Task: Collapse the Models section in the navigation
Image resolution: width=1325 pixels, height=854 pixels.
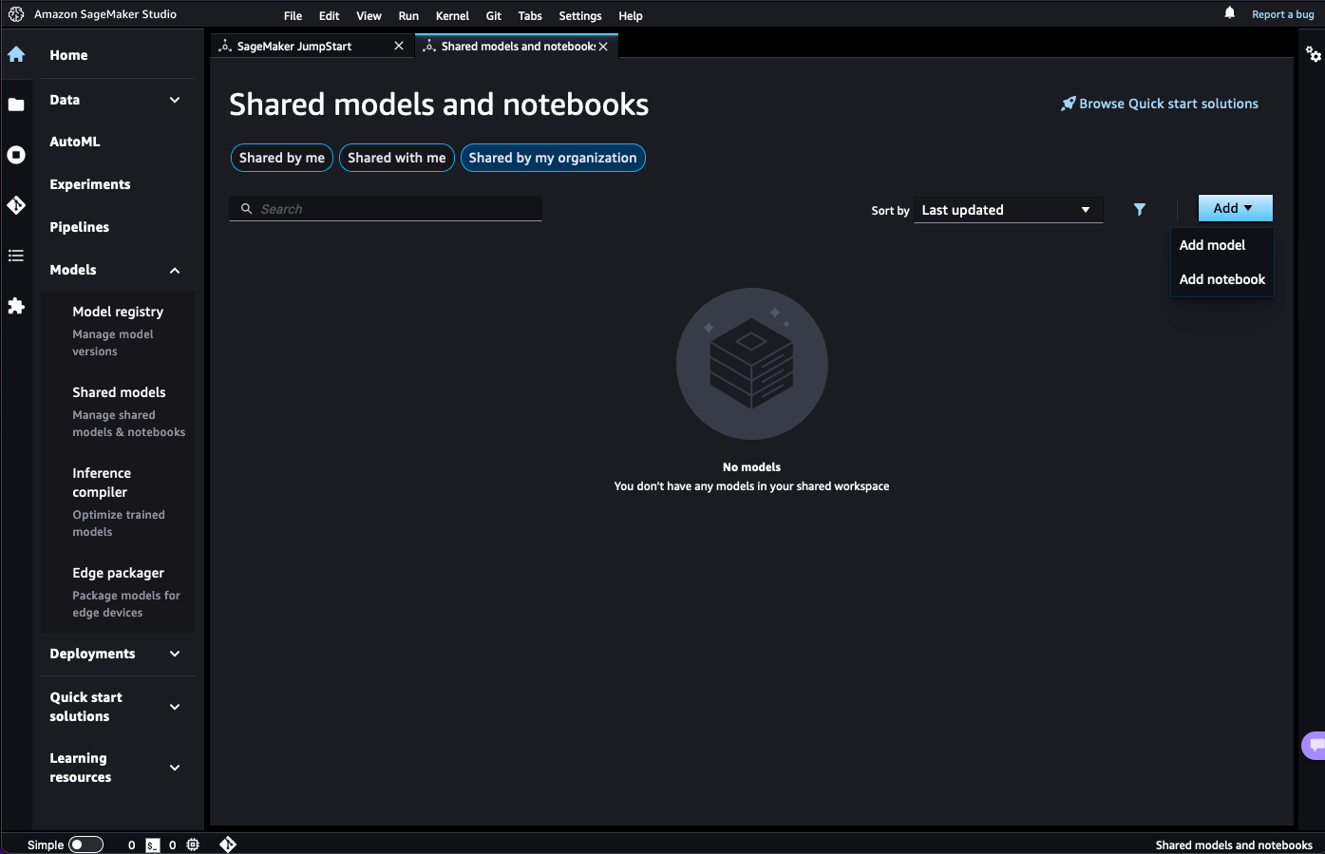Action: tap(174, 270)
